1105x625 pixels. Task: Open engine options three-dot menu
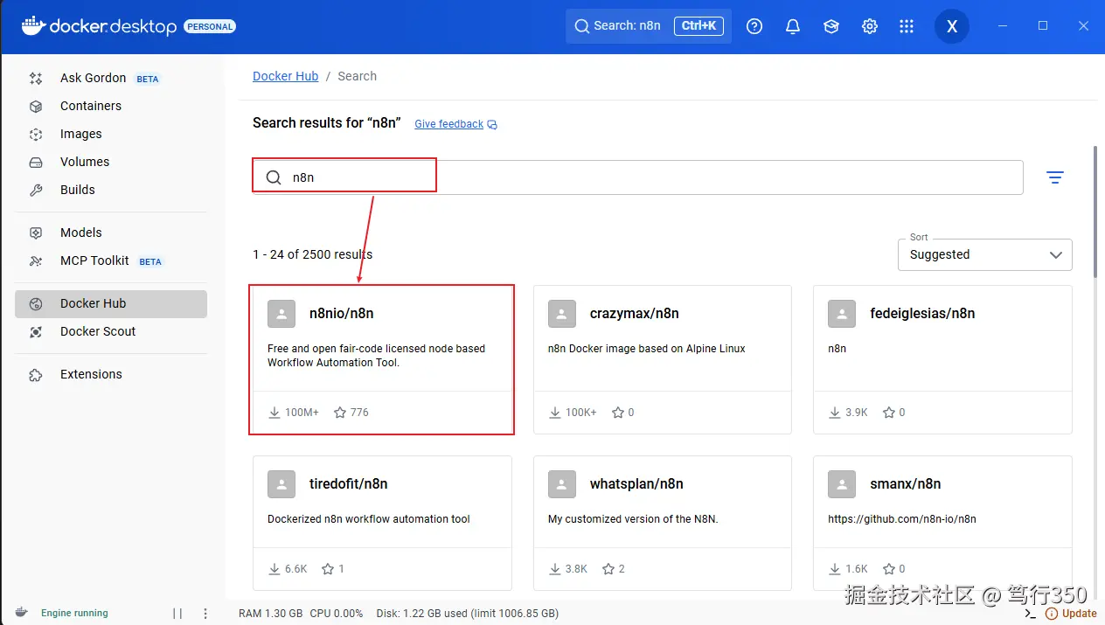[205, 614]
